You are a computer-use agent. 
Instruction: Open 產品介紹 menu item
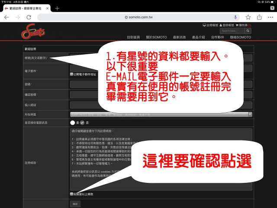(198, 37)
